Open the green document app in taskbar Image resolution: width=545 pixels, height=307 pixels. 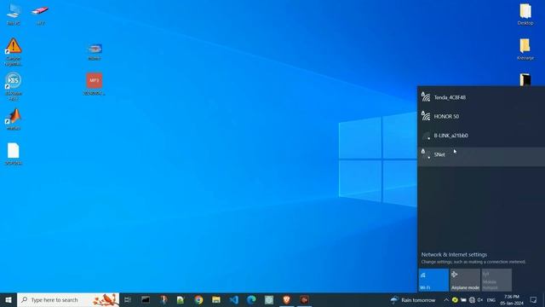181,300
